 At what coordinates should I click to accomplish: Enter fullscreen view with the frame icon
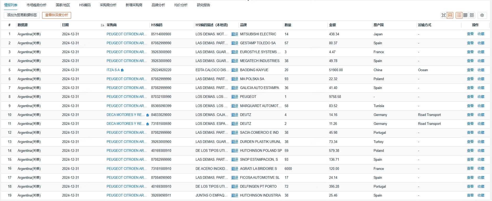(443, 15)
